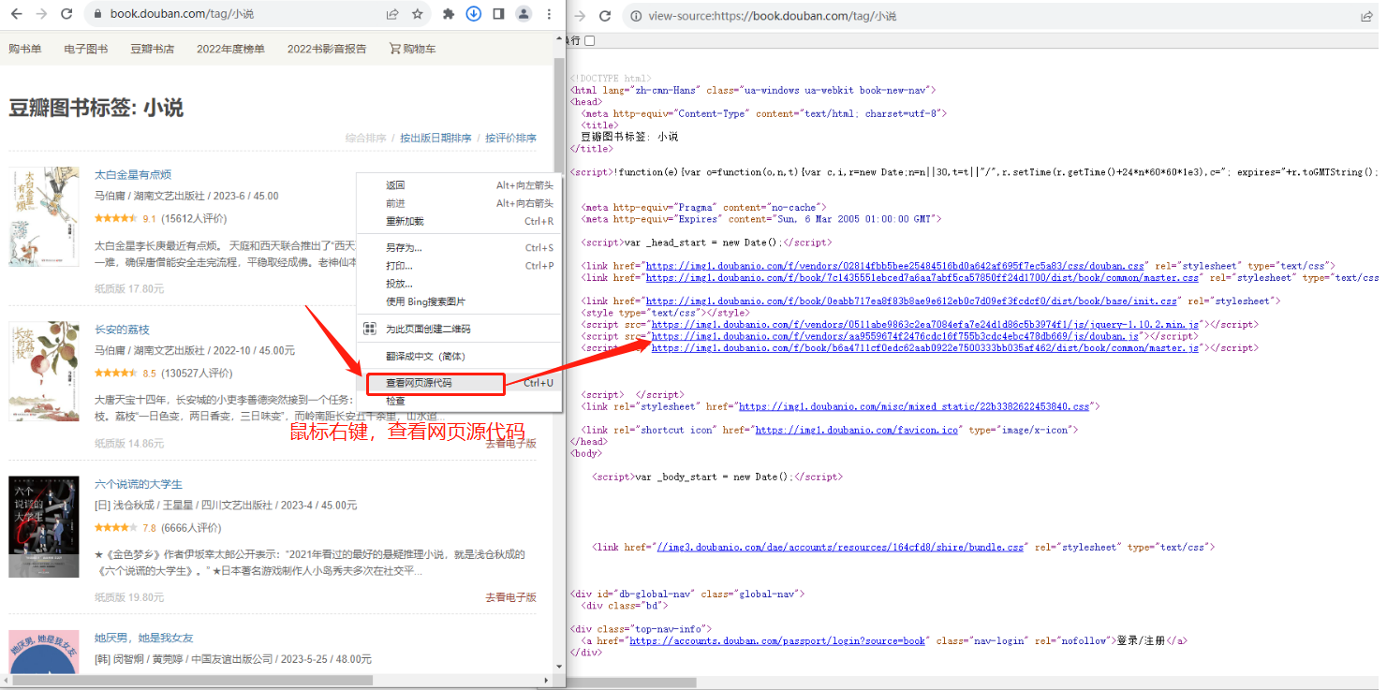Open the extensions puzzle icon
The width and height of the screenshot is (1387, 690).
[x=449, y=14]
